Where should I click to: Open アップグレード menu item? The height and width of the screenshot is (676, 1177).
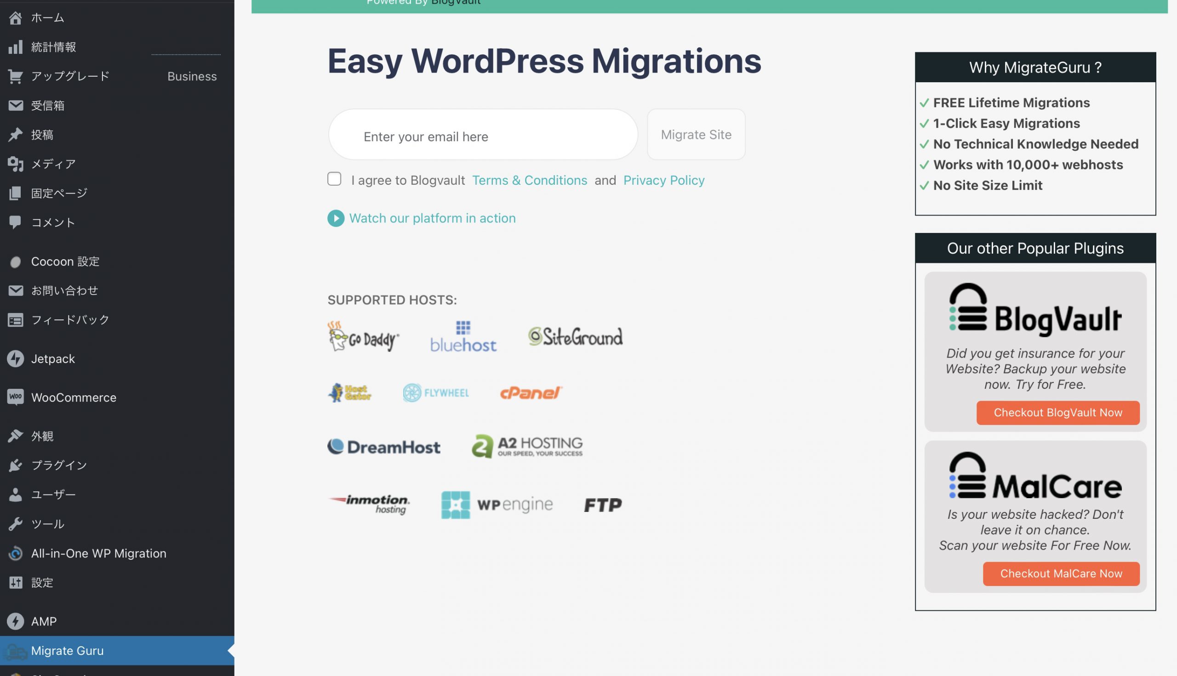pyautogui.click(x=117, y=76)
